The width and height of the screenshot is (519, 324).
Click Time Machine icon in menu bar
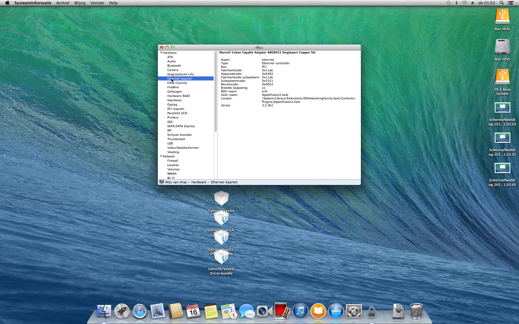coord(448,3)
